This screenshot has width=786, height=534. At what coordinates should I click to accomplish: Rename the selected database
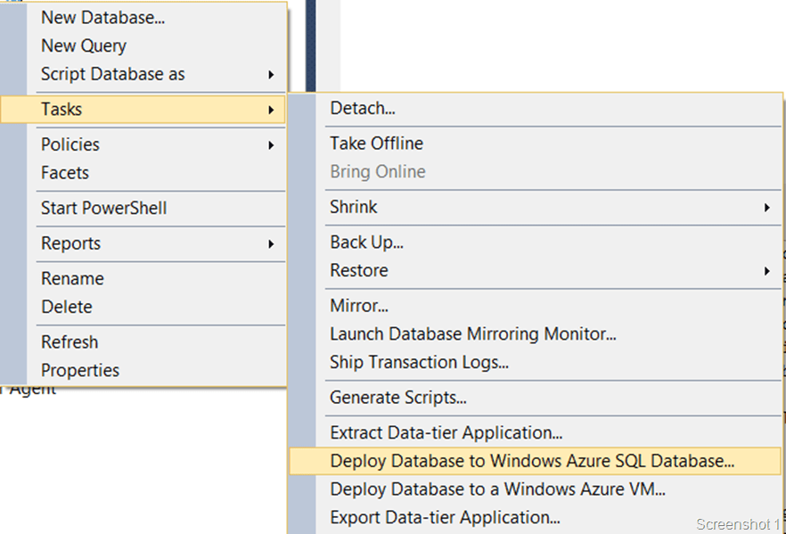(72, 278)
